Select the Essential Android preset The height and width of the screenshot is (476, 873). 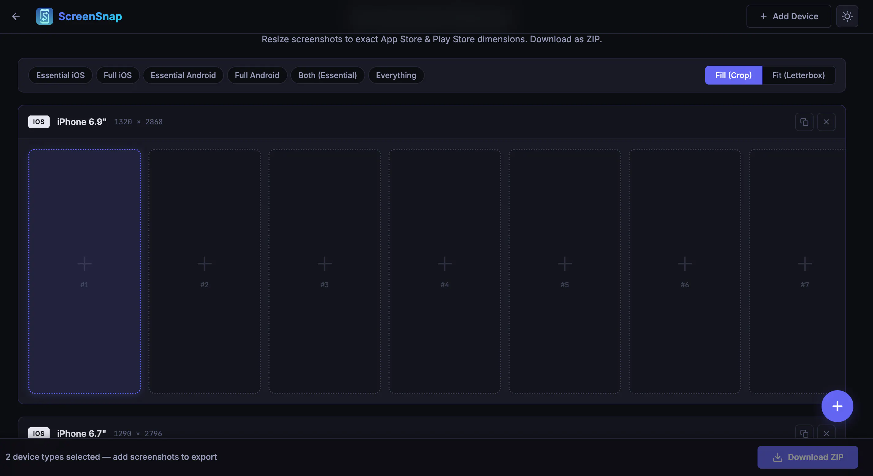183,75
